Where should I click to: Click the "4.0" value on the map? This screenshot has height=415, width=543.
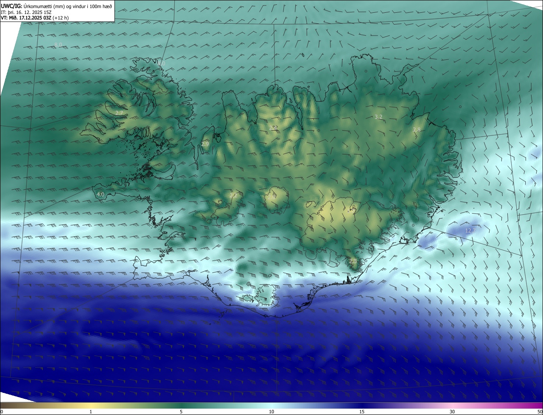(100, 194)
